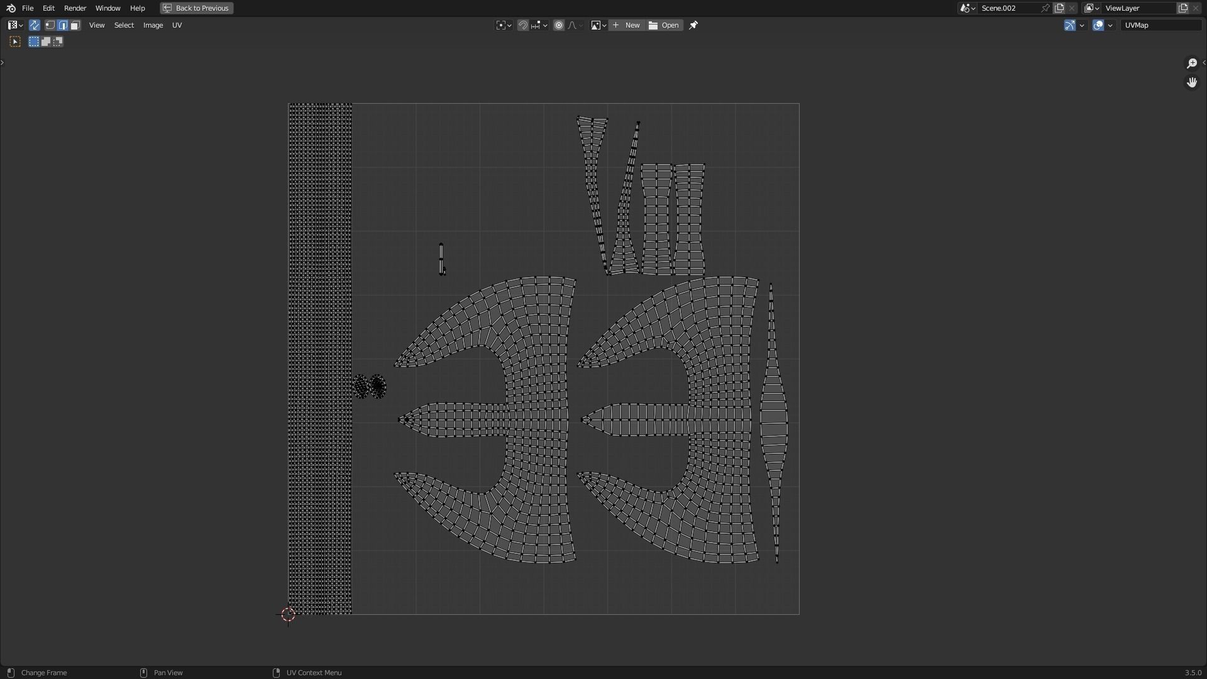The image size is (1207, 679).
Task: Open the pivot point dropdown
Action: tap(504, 25)
